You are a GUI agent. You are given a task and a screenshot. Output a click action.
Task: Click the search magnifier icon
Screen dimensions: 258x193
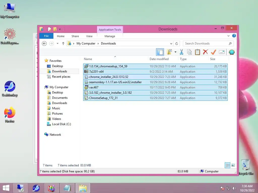coord(230,43)
